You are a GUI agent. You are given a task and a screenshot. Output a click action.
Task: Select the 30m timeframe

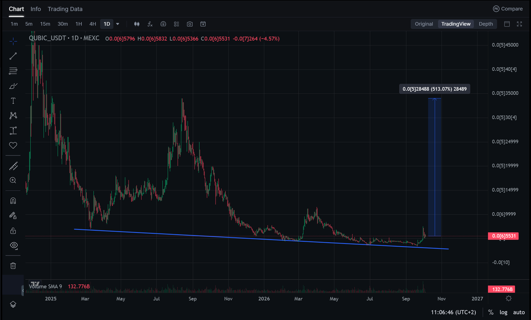coord(63,24)
